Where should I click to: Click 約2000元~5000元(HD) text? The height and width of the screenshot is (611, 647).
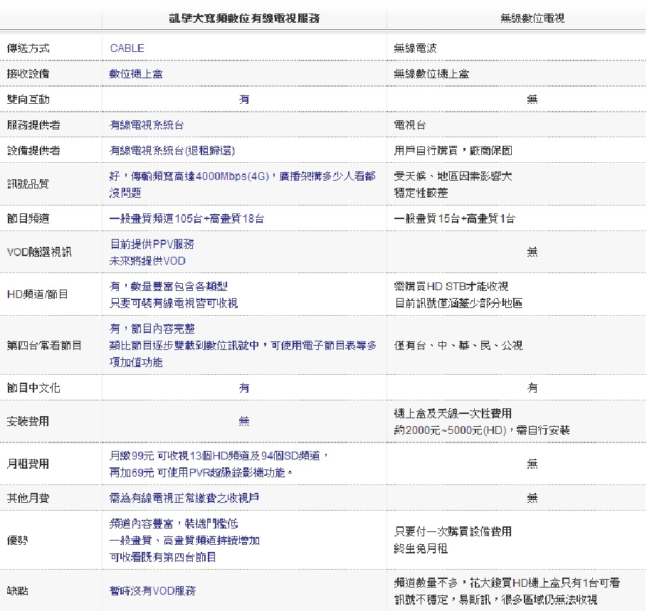coord(450,430)
